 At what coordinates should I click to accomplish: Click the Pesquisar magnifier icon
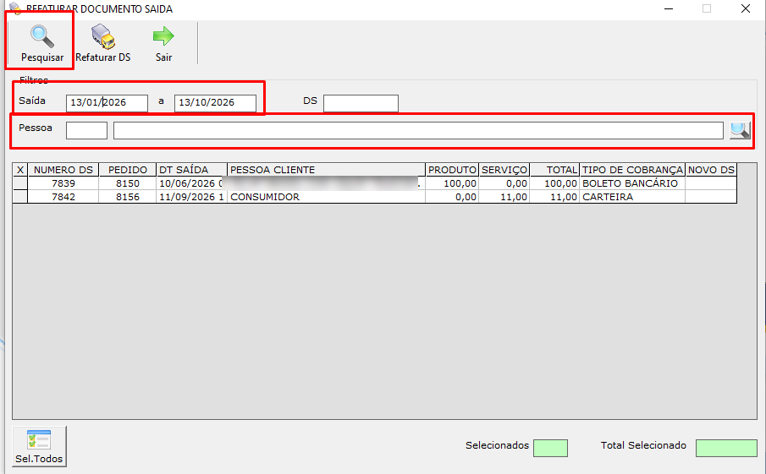pyautogui.click(x=42, y=36)
